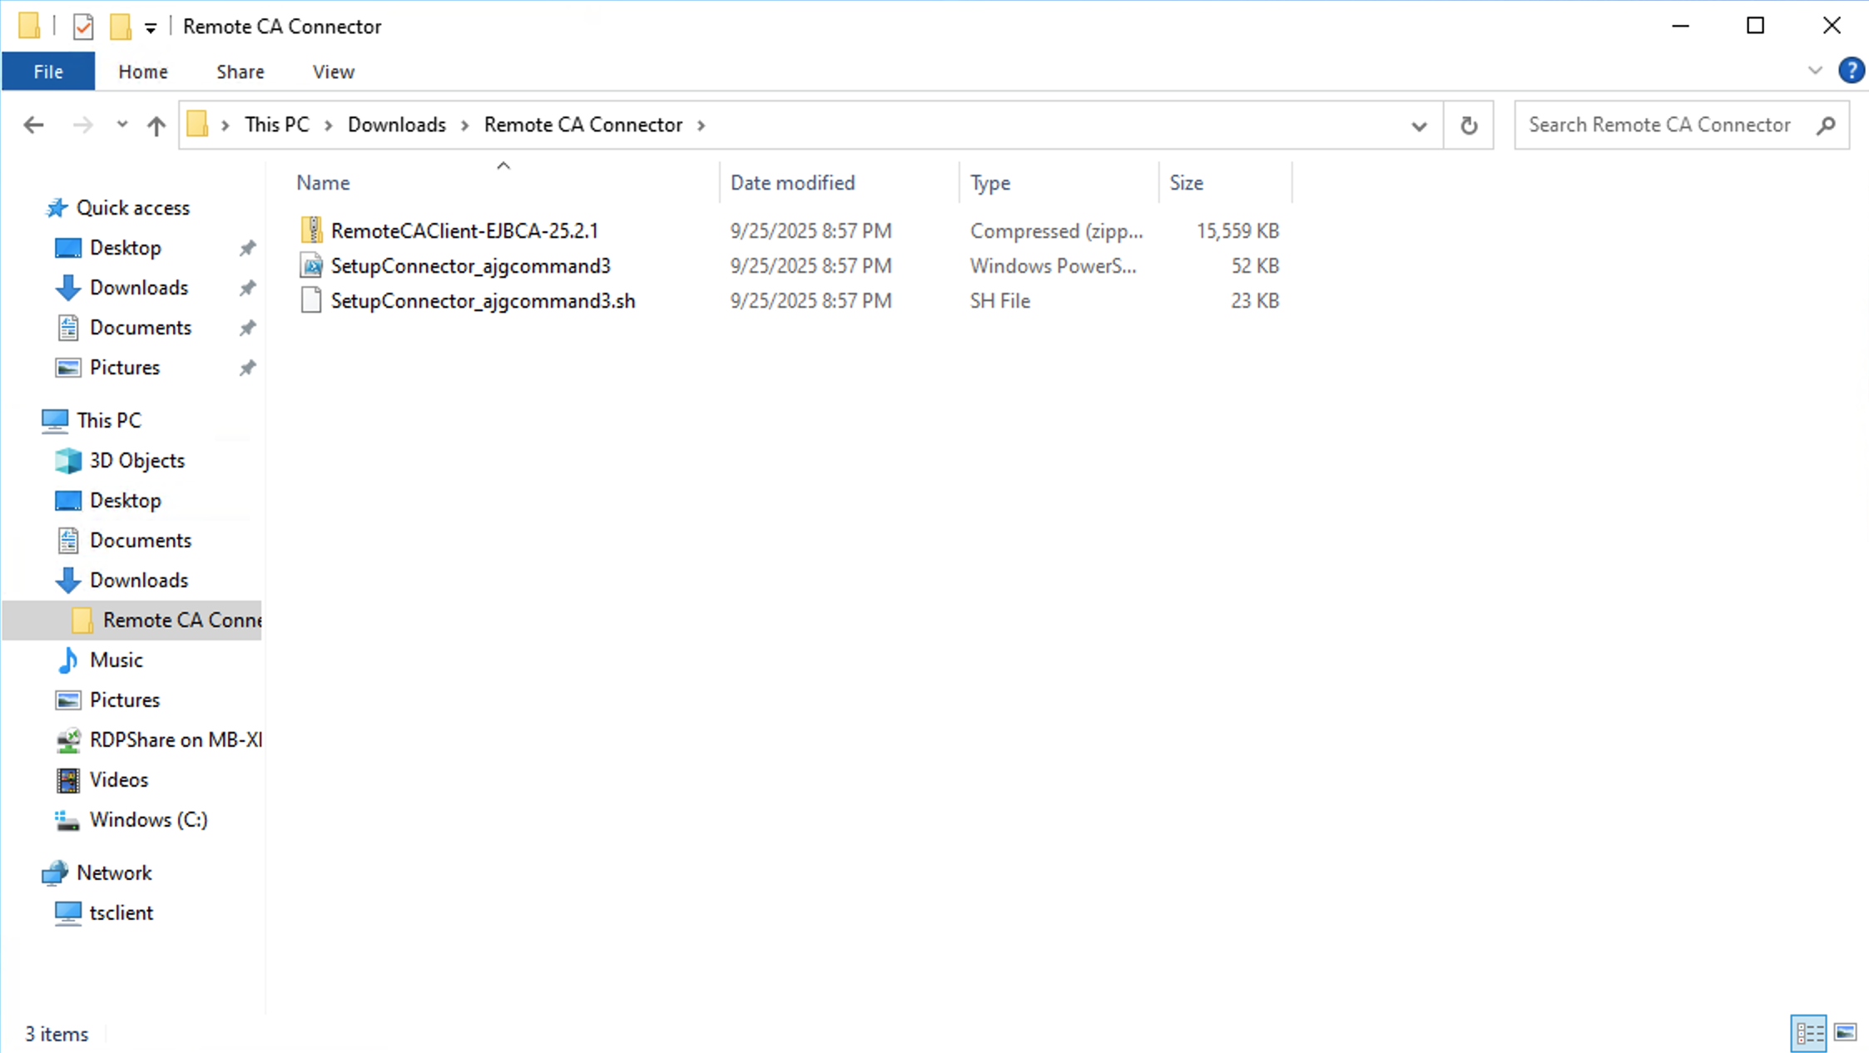Click the Back navigation arrow

point(33,126)
